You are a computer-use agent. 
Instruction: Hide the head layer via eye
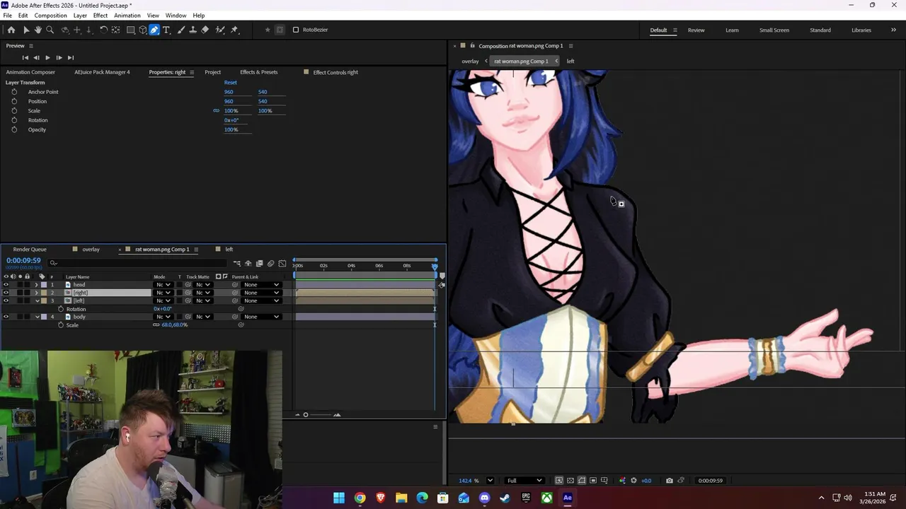[x=6, y=285]
